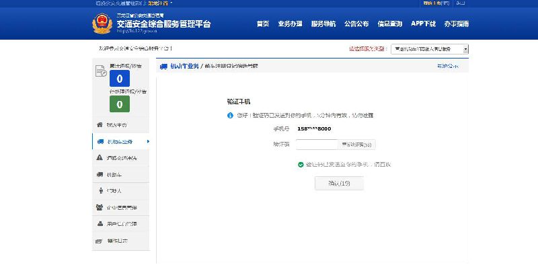Click the truck icon beside 机动车业务 in sidebar
The image size is (538, 271).
[x=100, y=141]
